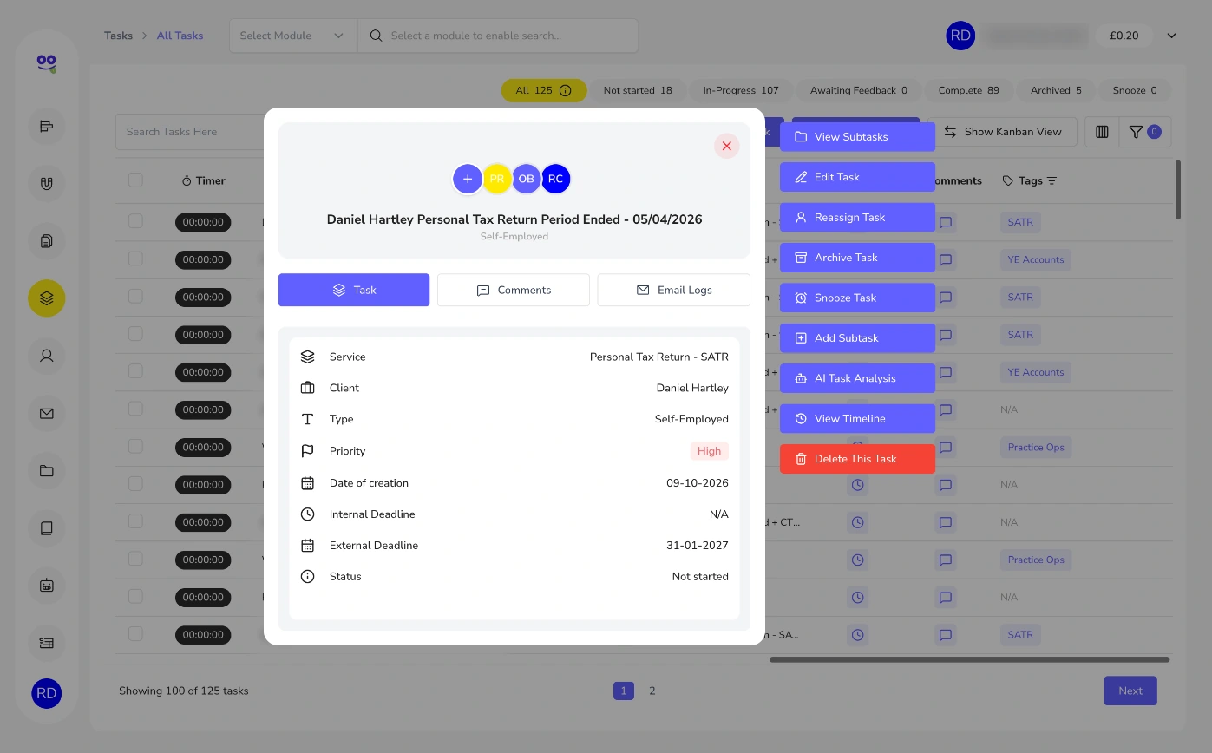1212x753 pixels.
Task: Open the book icon in sidebar
Action: (x=47, y=527)
